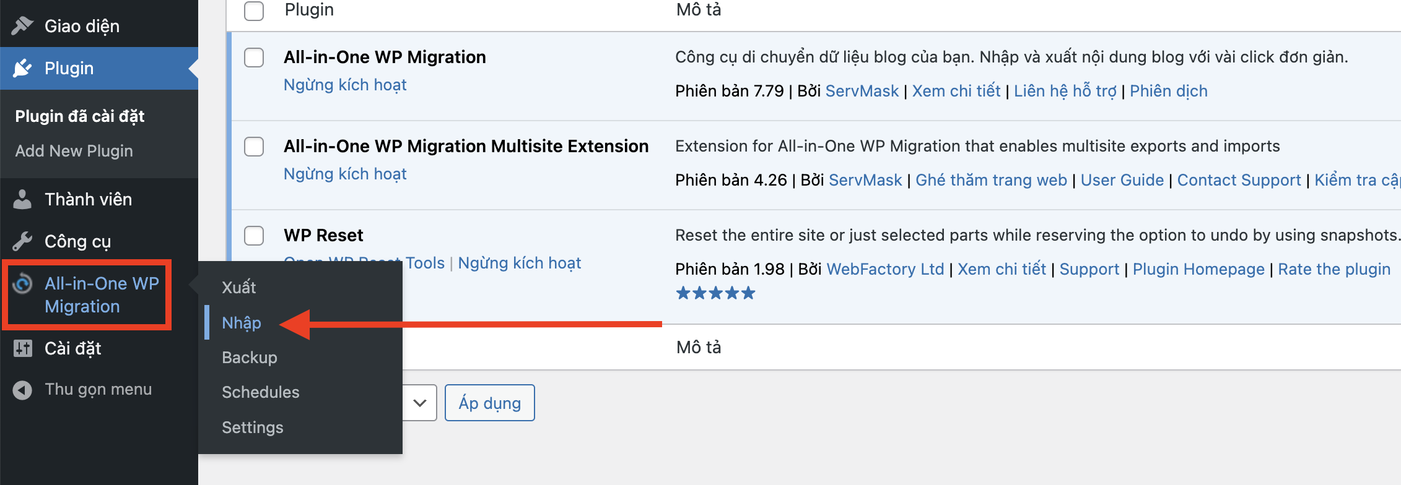
Task: Choose Xuất from the migration submenu
Action: click(239, 288)
